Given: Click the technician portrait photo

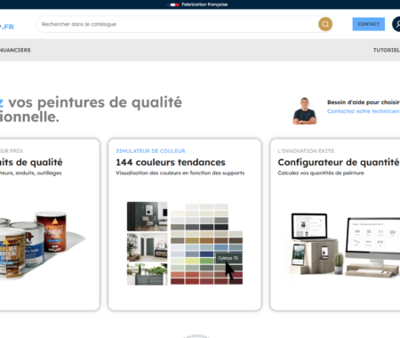Looking at the screenshot, I should 304,111.
